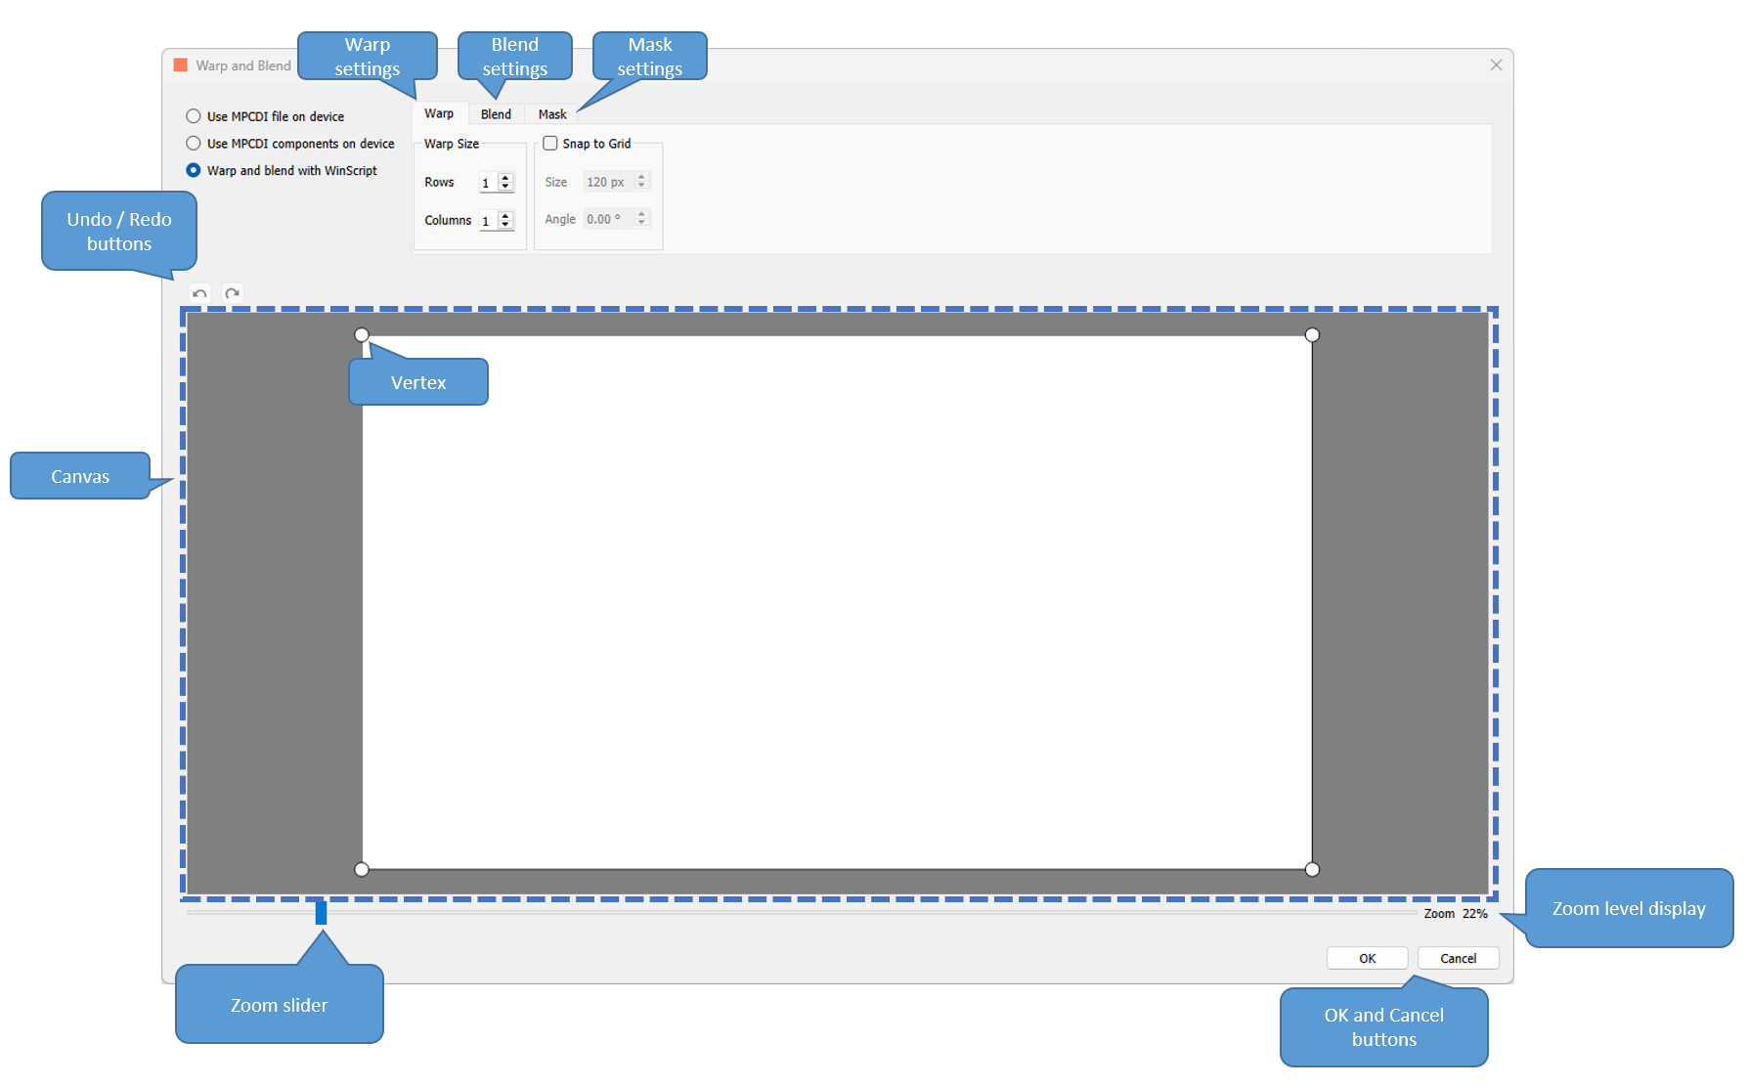Image resolution: width=1748 pixels, height=1087 pixels.
Task: Decrease the Columns value with down arrow
Action: pos(505,225)
